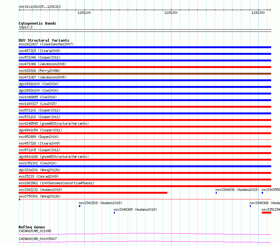Open CACNA1H|NM_001005407 gene label
Image resolution: width=280 pixels, height=246 pixels.
point(38,239)
